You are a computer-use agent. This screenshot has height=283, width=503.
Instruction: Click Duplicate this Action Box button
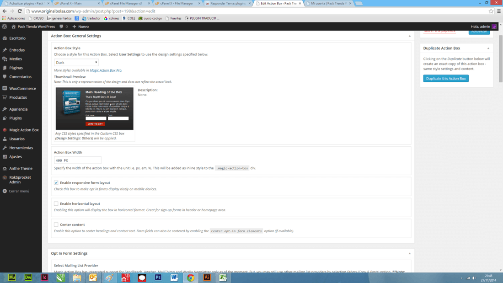click(446, 78)
